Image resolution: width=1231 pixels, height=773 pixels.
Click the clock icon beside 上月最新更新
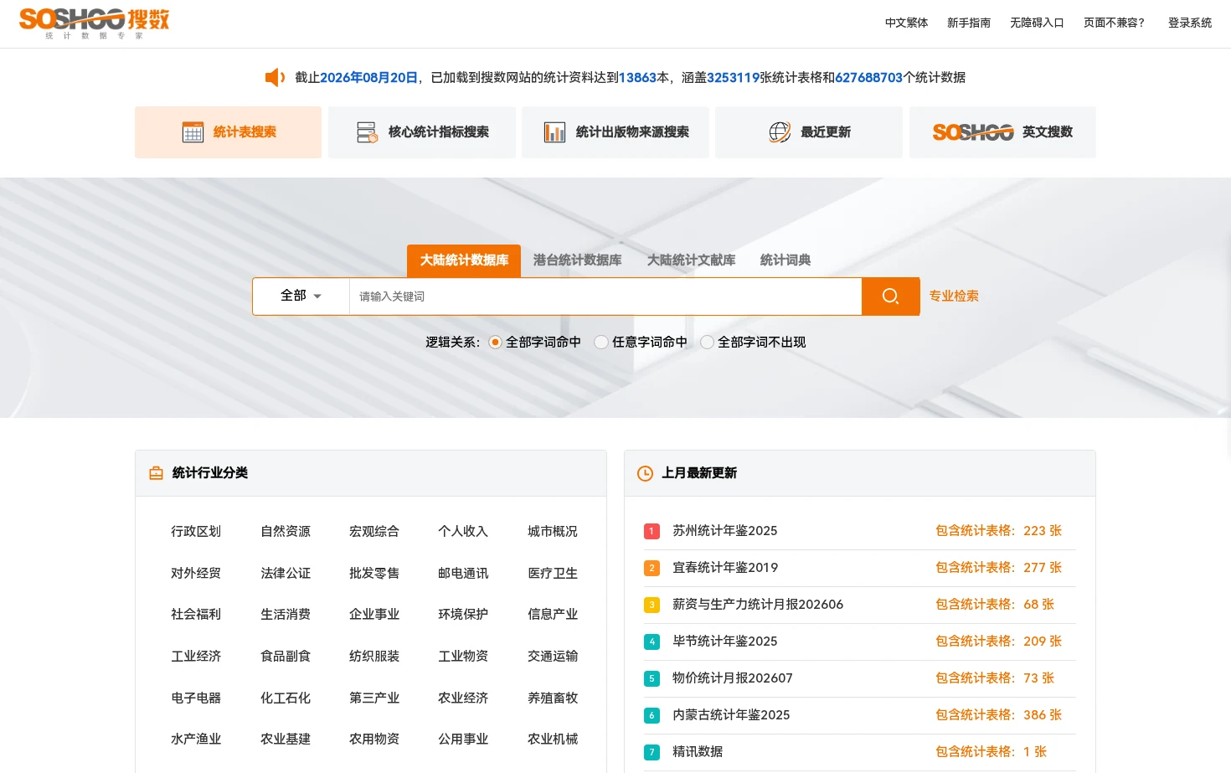pyautogui.click(x=645, y=473)
